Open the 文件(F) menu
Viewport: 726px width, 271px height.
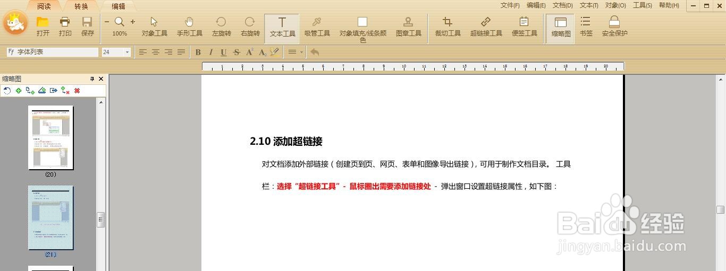(510, 5)
